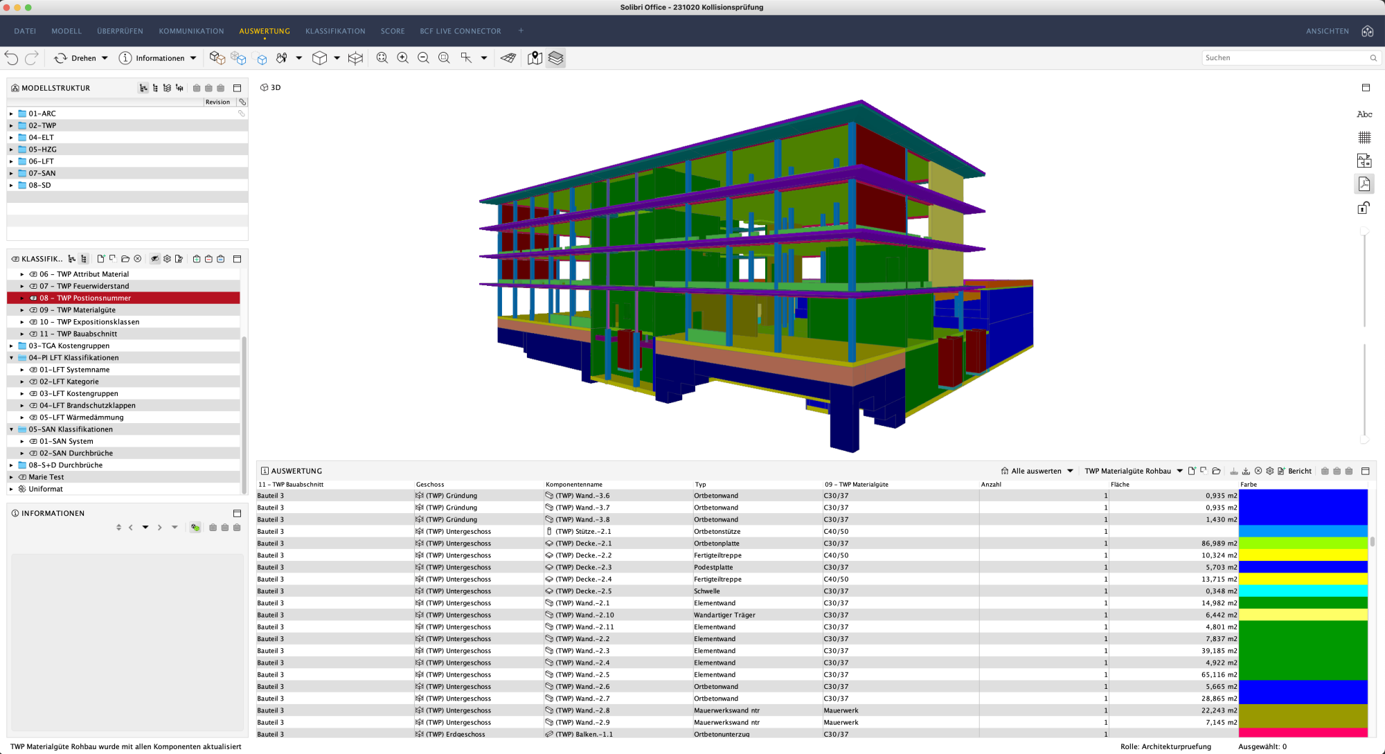Toggle the eye visibility button in Klassifikation panel
1385x754 pixels.
pos(155,259)
